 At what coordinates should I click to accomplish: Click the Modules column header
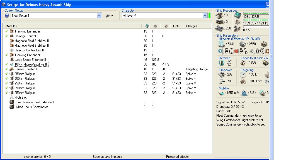coord(11,26)
